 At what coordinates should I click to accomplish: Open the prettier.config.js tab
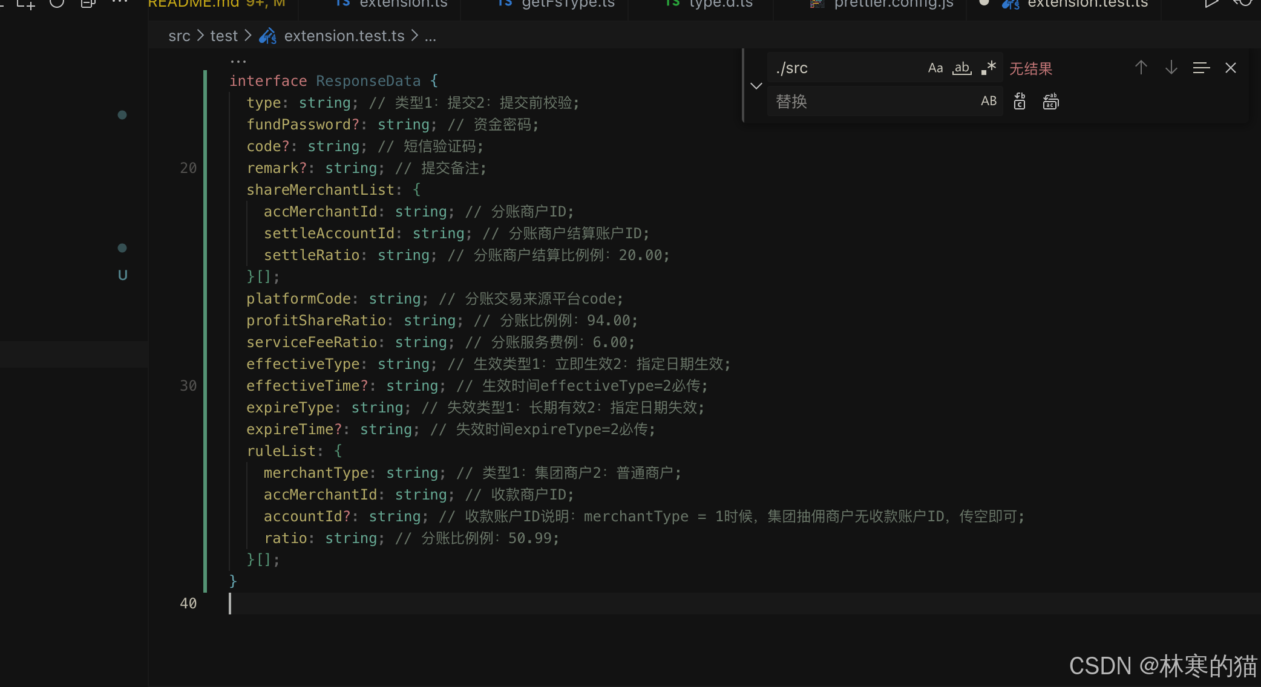coord(893,5)
